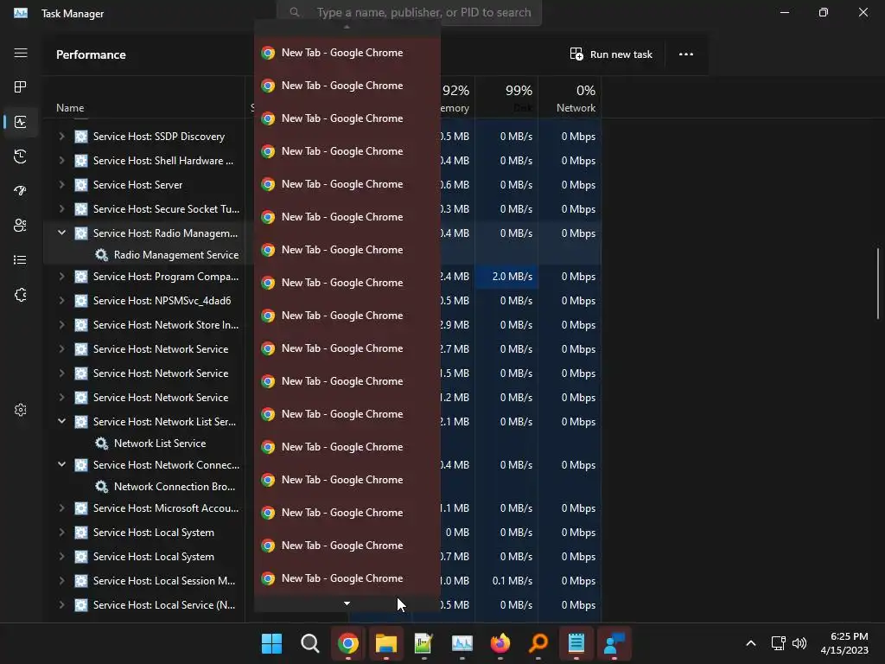
Task: Expand Service Host: Server
Action: [x=61, y=185]
